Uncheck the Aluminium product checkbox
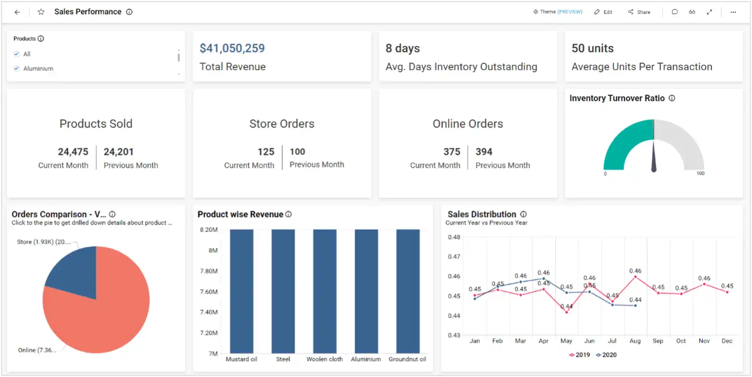The height and width of the screenshot is (377, 752). pos(16,68)
